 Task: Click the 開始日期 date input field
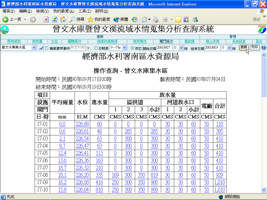(164, 48)
